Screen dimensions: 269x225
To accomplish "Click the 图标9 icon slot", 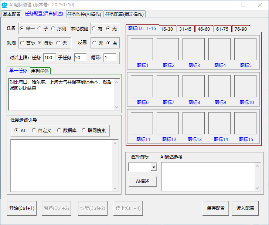I will pyautogui.click(x=219, y=86).
